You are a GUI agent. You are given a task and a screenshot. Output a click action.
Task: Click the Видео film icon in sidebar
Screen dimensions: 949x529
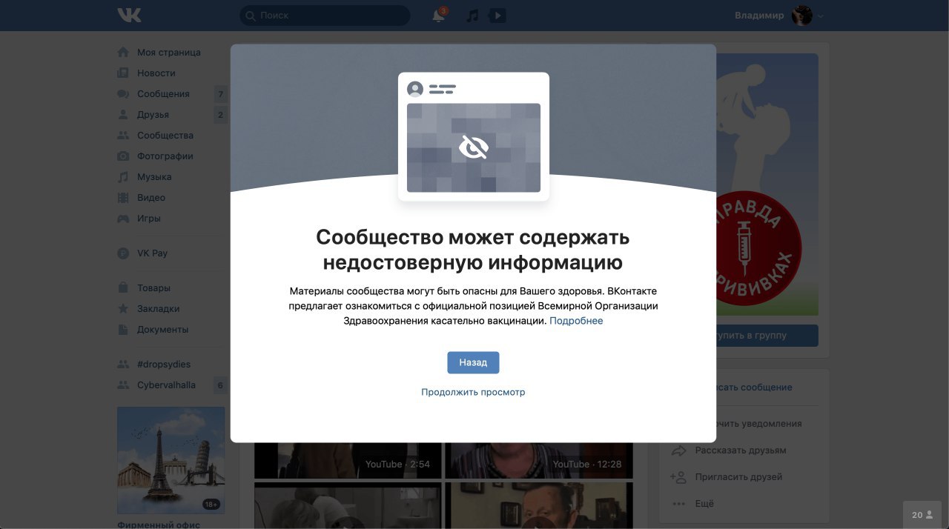pyautogui.click(x=123, y=198)
